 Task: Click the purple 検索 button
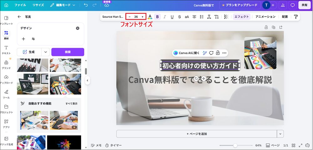(68, 52)
